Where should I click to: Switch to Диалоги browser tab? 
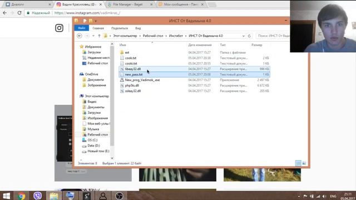(28, 4)
